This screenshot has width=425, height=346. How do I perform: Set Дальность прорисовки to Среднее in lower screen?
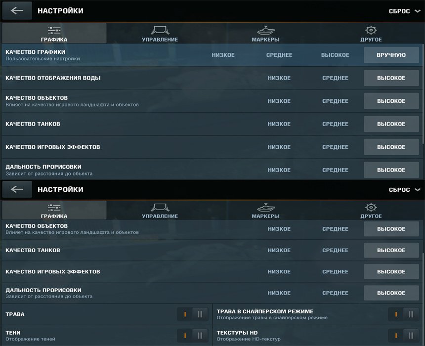335,293
